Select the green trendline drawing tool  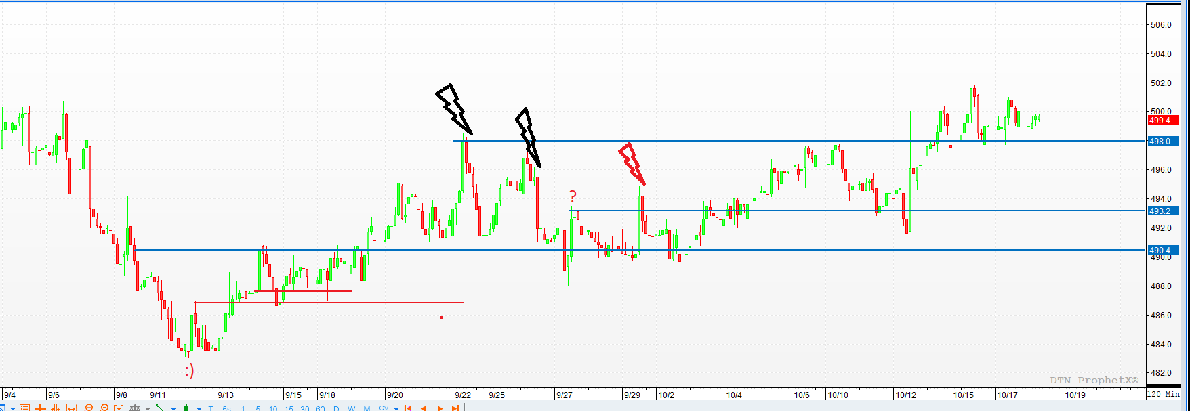160,408
